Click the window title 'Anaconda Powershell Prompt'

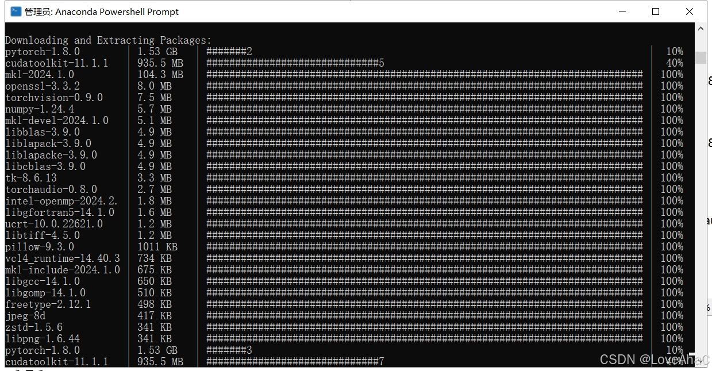[x=101, y=11]
